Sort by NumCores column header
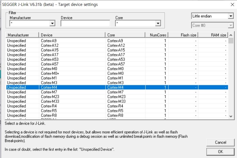The width and height of the screenshot is (237, 158). (156, 35)
